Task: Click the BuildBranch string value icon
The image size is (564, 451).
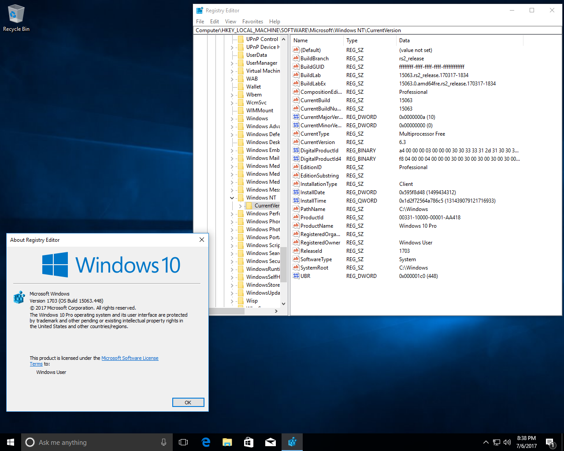Action: [296, 59]
